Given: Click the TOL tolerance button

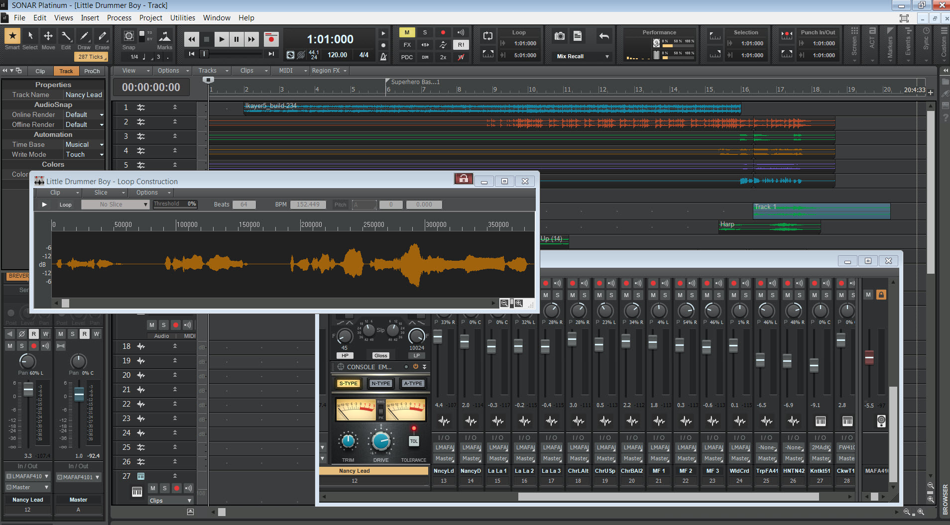Looking at the screenshot, I should click(414, 441).
